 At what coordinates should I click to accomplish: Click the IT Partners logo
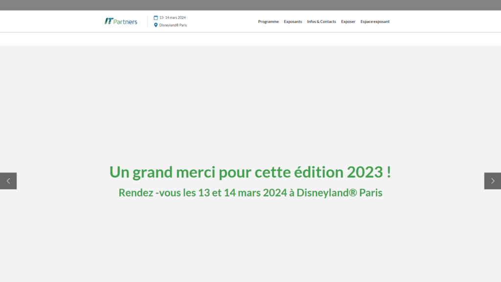(121, 22)
